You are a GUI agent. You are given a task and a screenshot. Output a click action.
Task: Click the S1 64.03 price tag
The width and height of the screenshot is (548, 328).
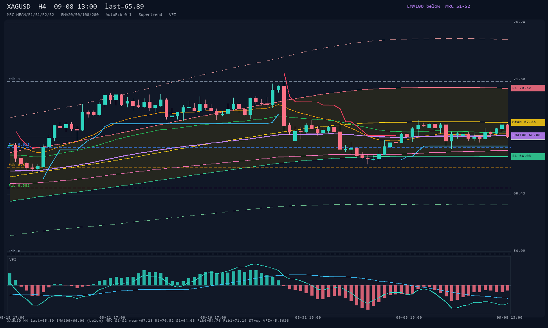[528, 156]
